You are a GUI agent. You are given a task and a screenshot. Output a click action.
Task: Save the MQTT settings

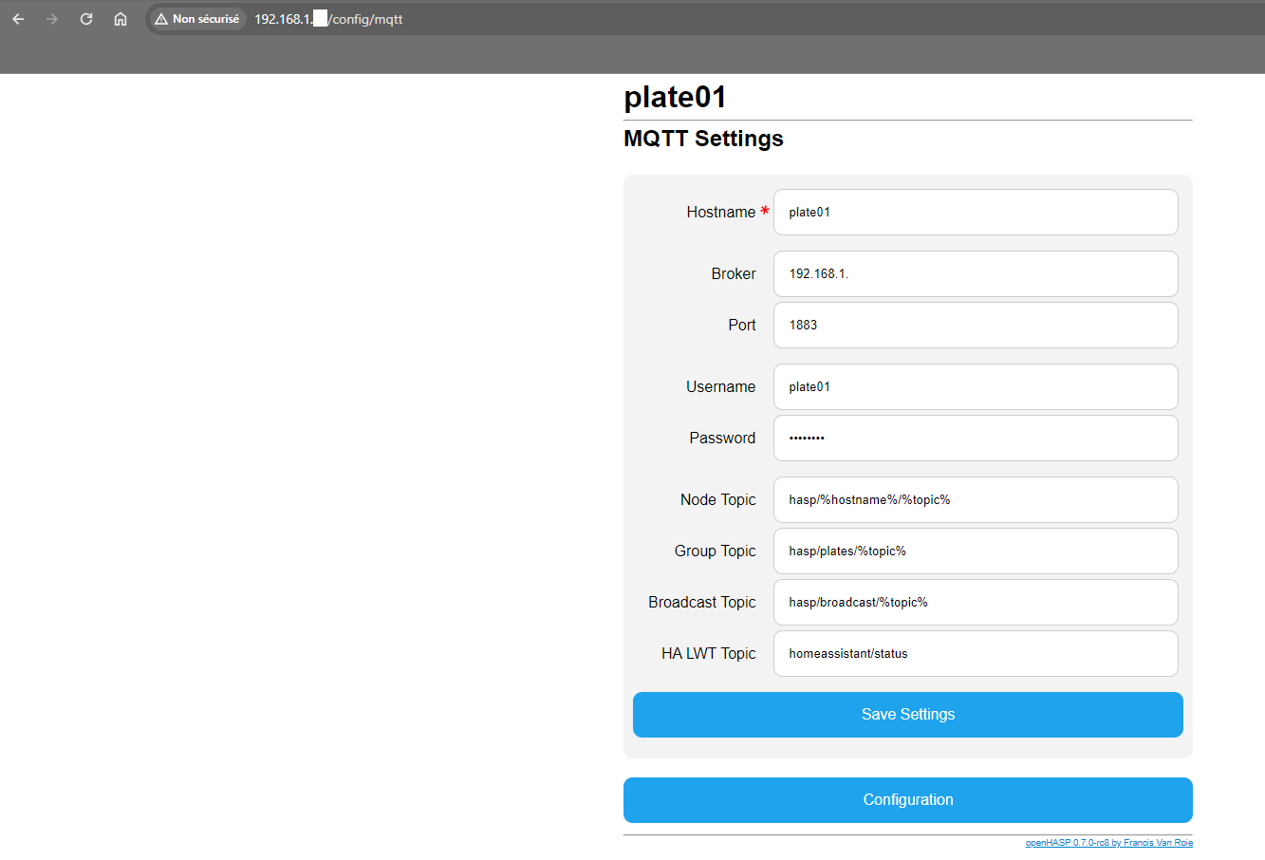pos(908,715)
